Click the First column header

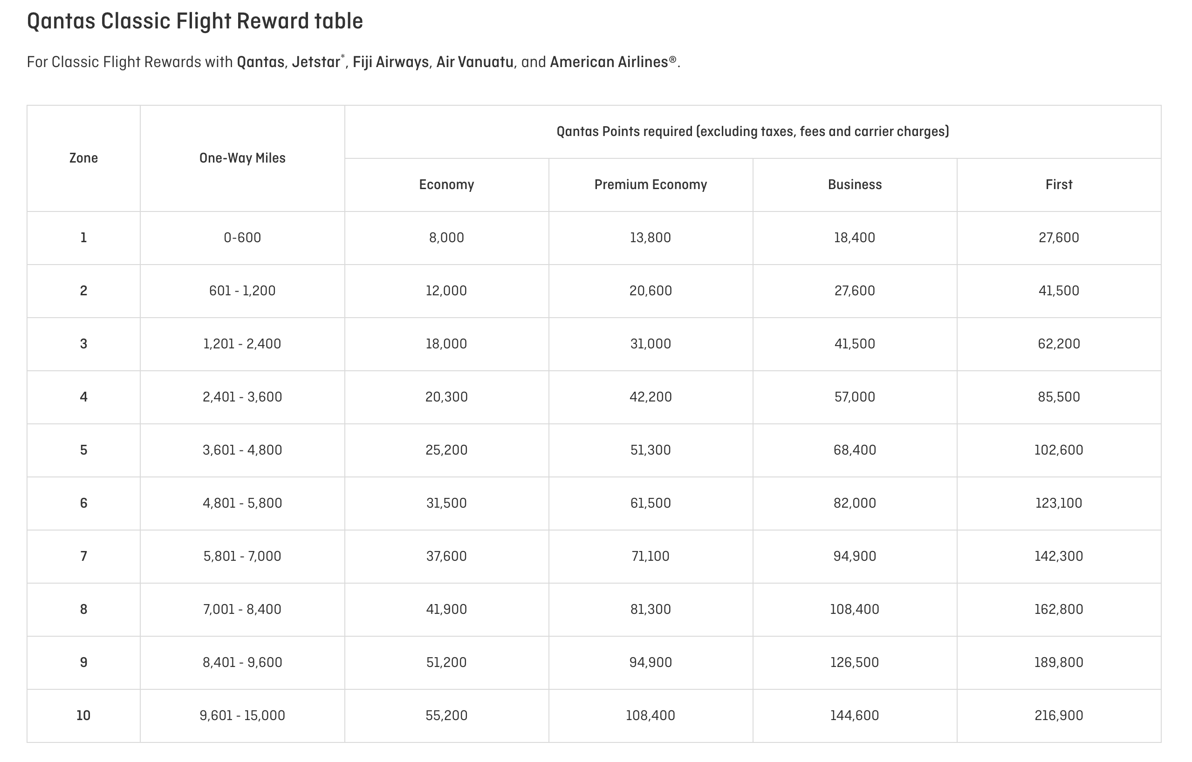pos(1058,184)
